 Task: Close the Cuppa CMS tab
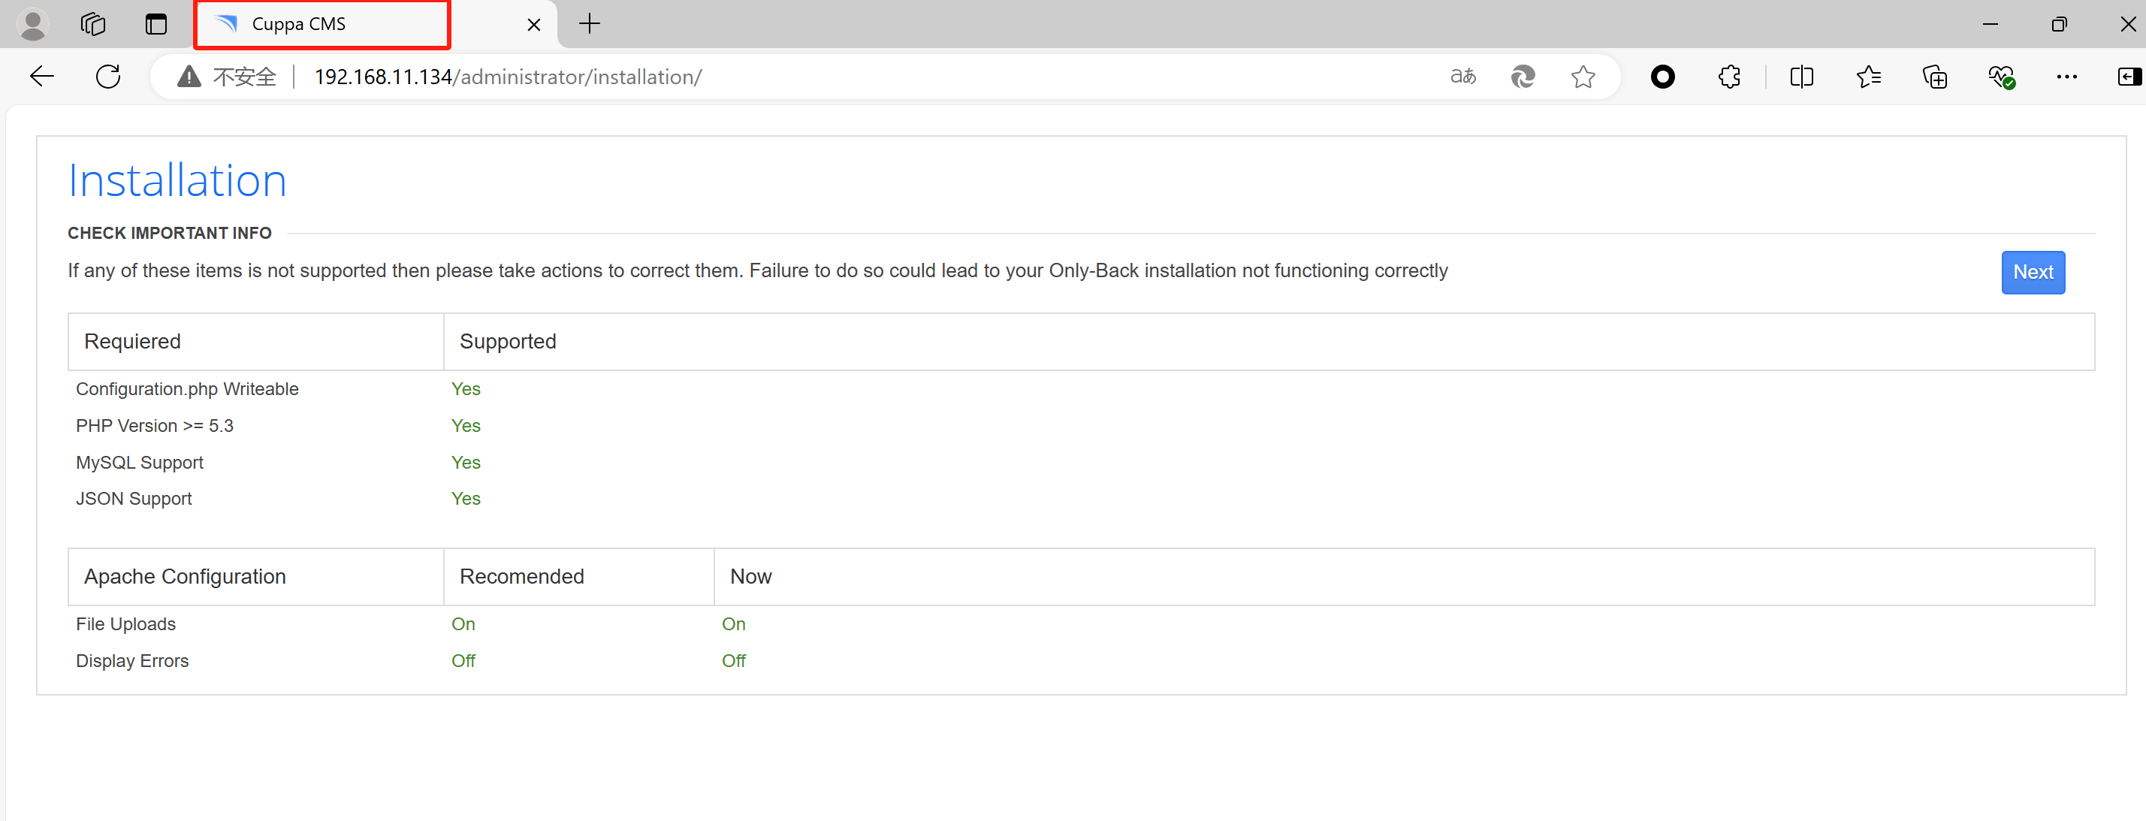pyautogui.click(x=534, y=25)
